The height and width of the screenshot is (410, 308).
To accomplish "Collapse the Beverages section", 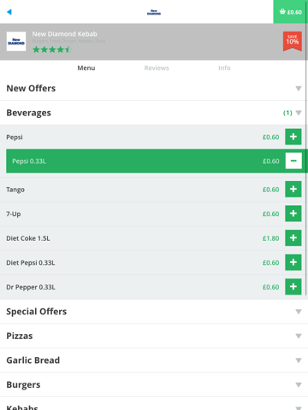I will click(154, 113).
